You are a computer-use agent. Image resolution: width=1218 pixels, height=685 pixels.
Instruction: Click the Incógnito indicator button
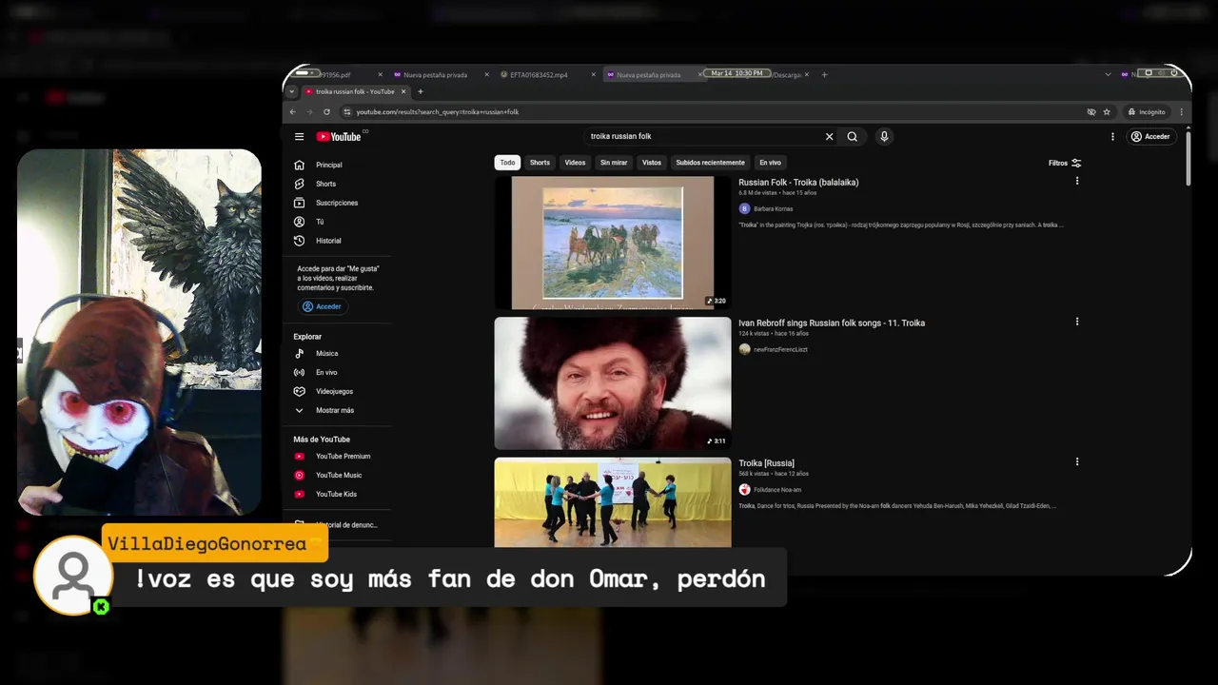pos(1147,111)
